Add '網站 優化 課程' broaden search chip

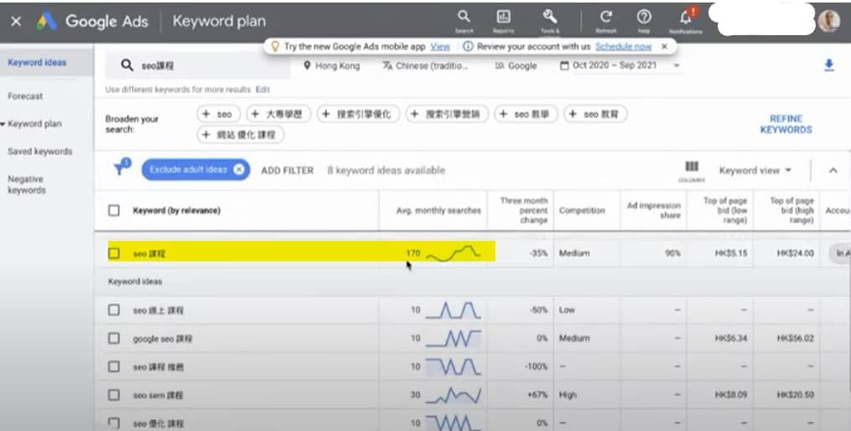(241, 134)
